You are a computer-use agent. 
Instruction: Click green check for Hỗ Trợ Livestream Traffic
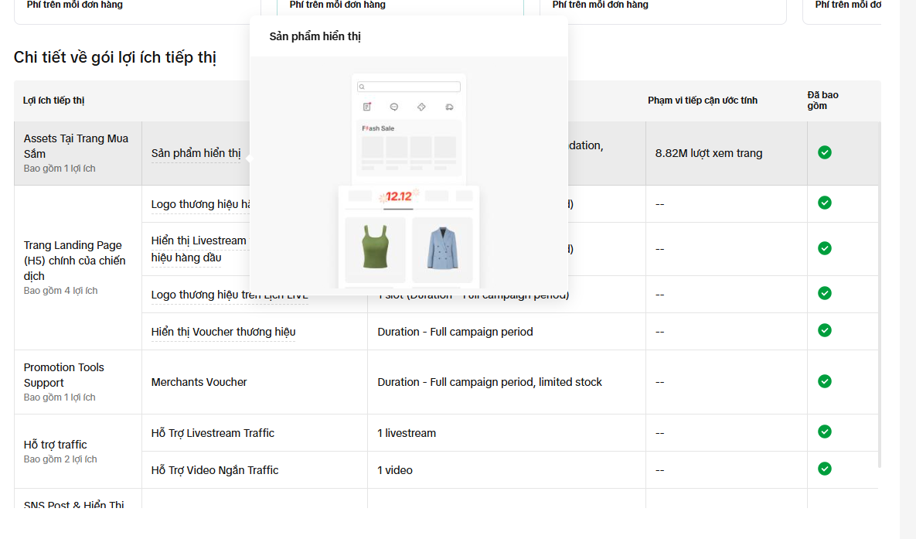[825, 432]
